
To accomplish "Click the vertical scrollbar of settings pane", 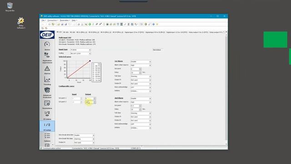I will click(x=226, y=87).
